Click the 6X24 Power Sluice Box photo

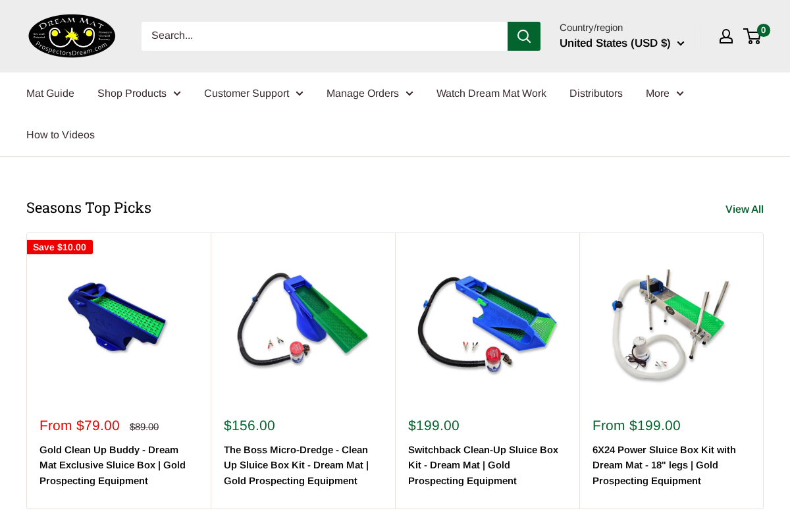pyautogui.click(x=671, y=323)
